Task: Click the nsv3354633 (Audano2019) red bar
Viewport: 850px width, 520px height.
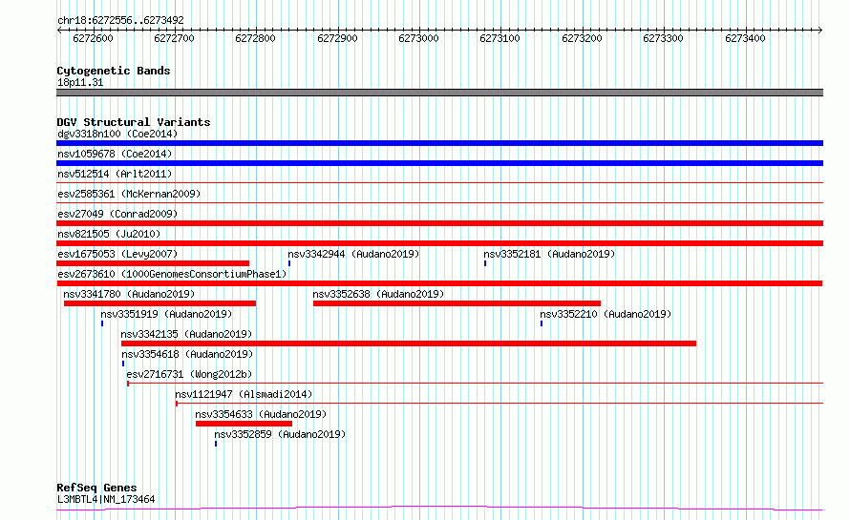Action: (244, 424)
